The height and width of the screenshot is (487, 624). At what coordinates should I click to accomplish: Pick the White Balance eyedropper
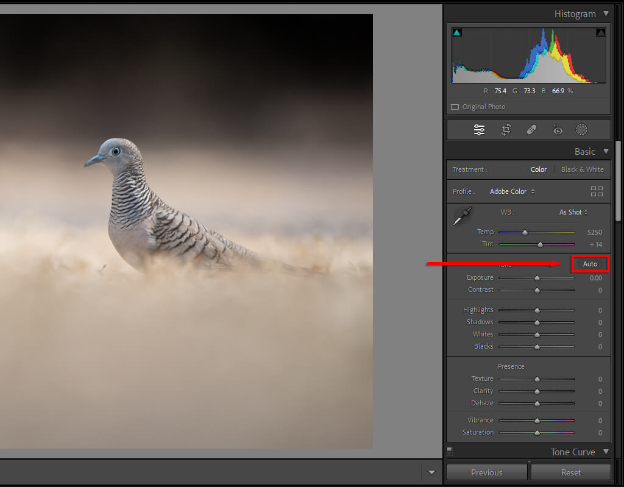coord(462,216)
